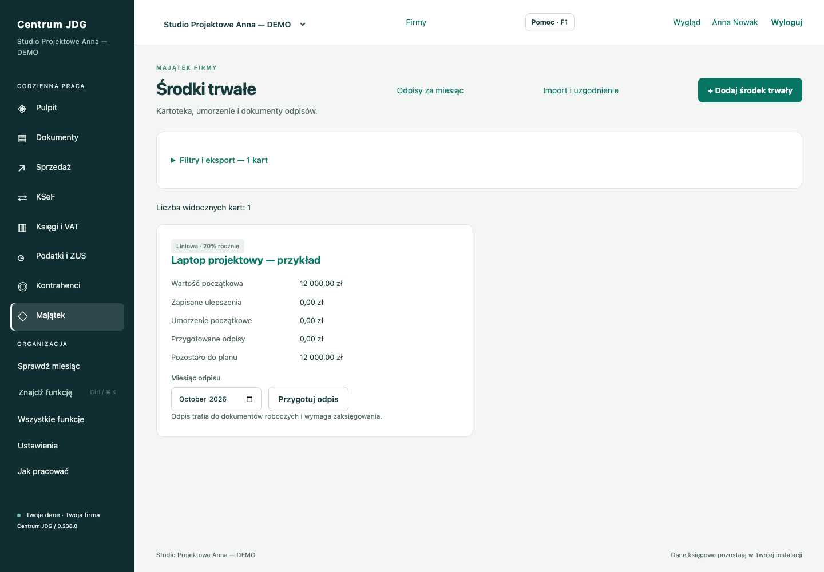The width and height of the screenshot is (824, 572).
Task: Open the Anna Nowak profile link
Action: coord(735,22)
